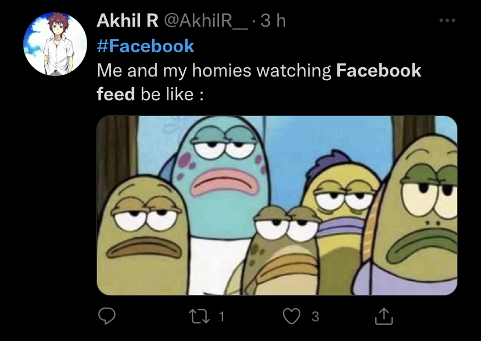Click the 3 h timestamp
Image resolution: width=481 pixels, height=341 pixels.
[x=273, y=21]
